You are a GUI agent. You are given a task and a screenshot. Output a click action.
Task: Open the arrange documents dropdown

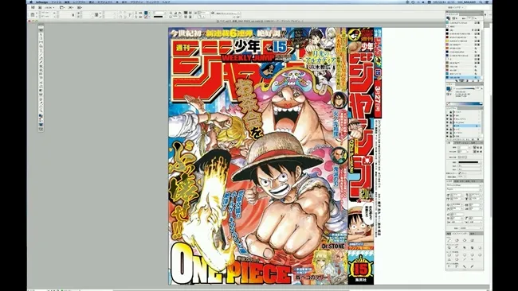[80, 7]
